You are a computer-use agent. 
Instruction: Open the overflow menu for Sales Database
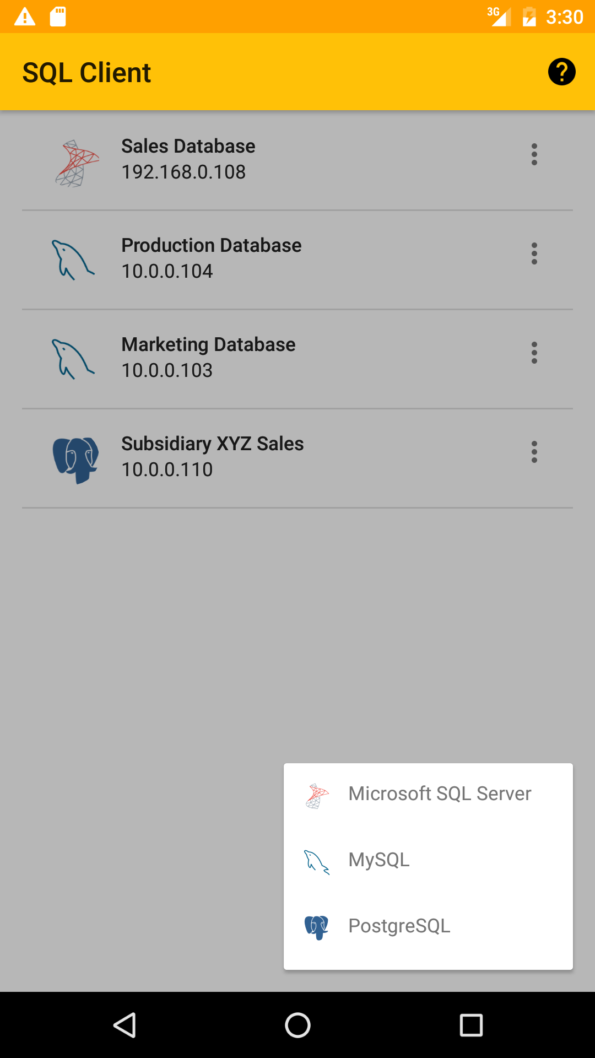pyautogui.click(x=534, y=154)
